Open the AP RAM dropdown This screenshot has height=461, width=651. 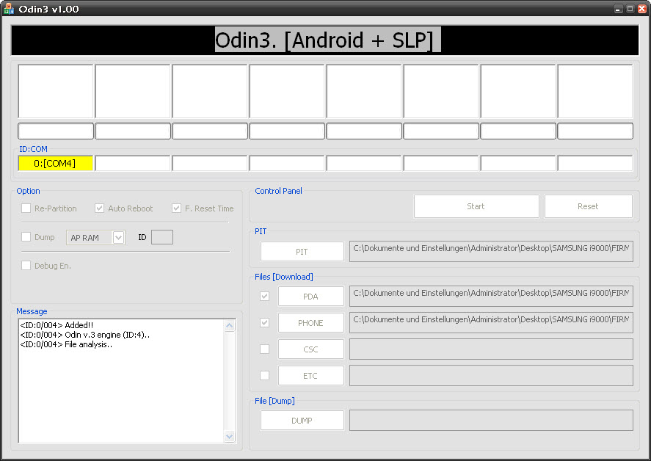(x=118, y=238)
